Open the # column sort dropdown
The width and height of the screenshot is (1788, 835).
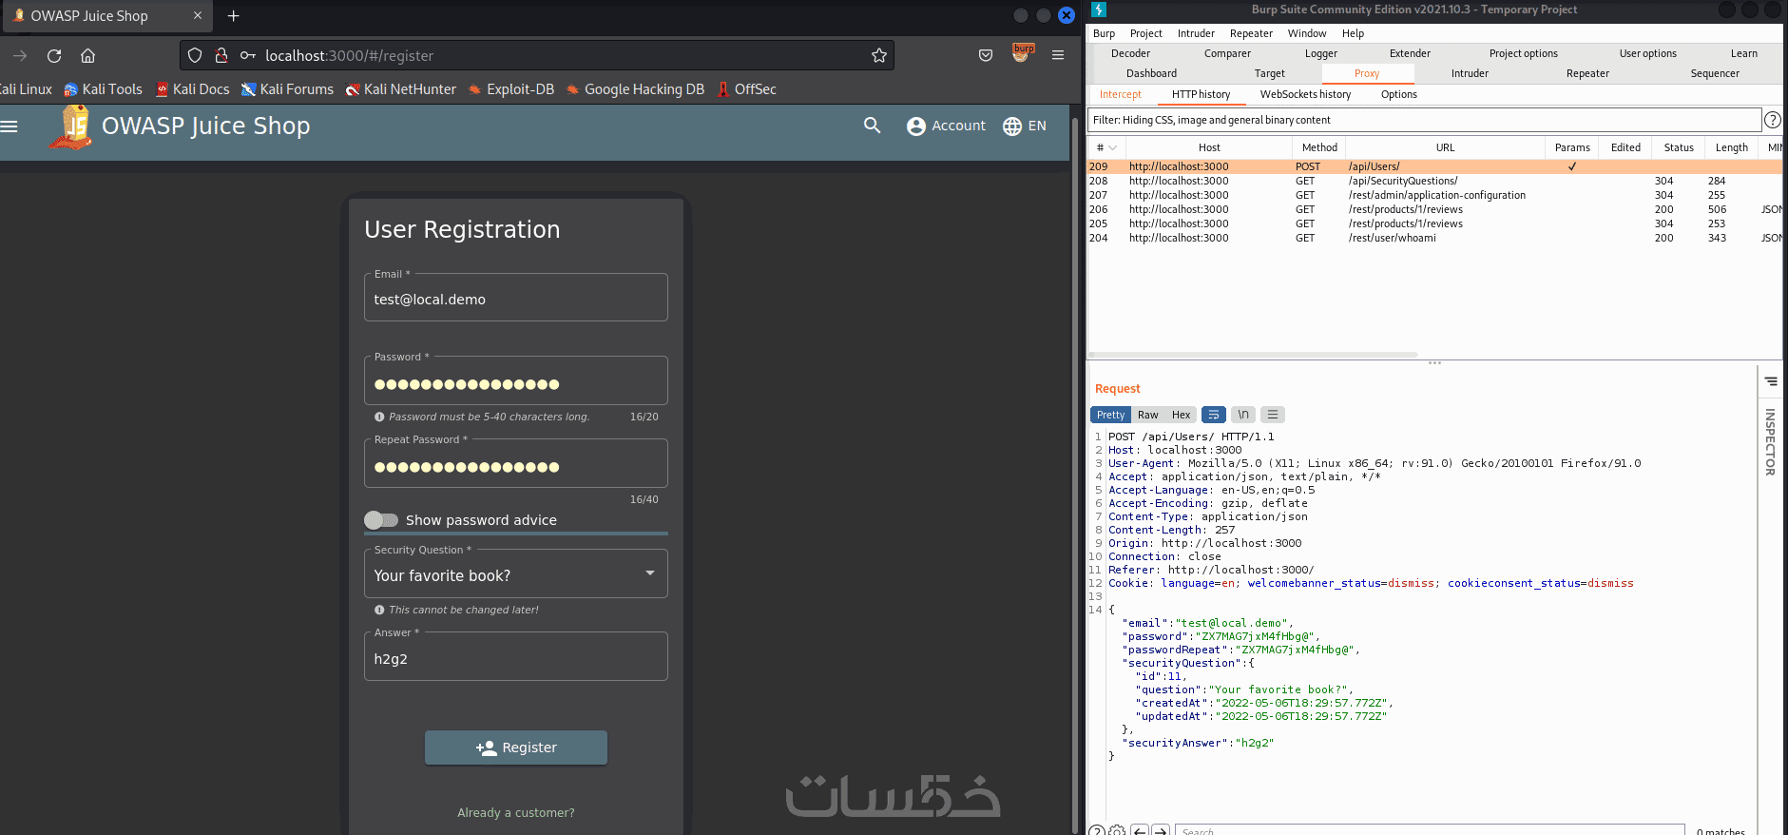tap(1113, 147)
